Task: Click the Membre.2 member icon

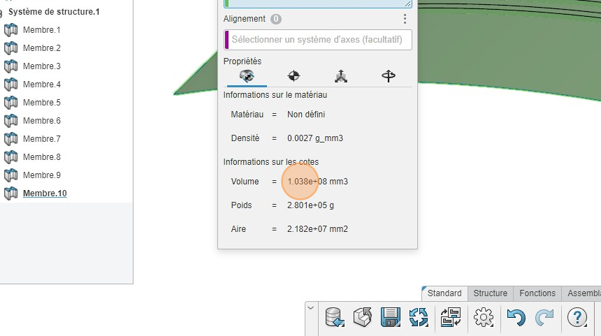Action: [10, 48]
